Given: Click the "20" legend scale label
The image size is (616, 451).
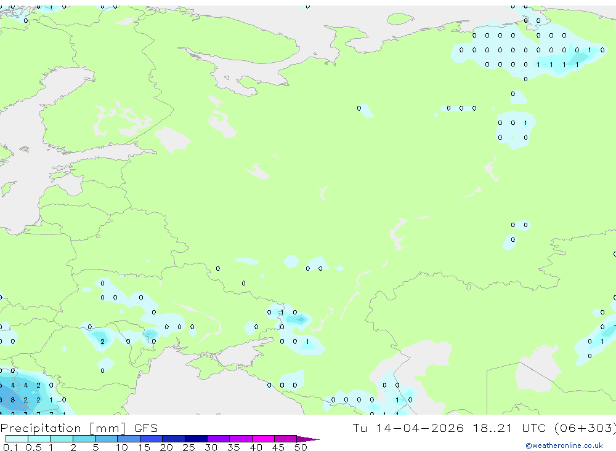Looking at the screenshot, I should [166, 447].
